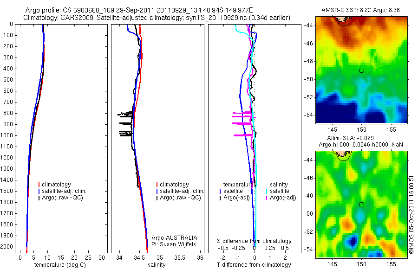
Task: Click the 15 temperature axis tick
Action: [x=61, y=257]
